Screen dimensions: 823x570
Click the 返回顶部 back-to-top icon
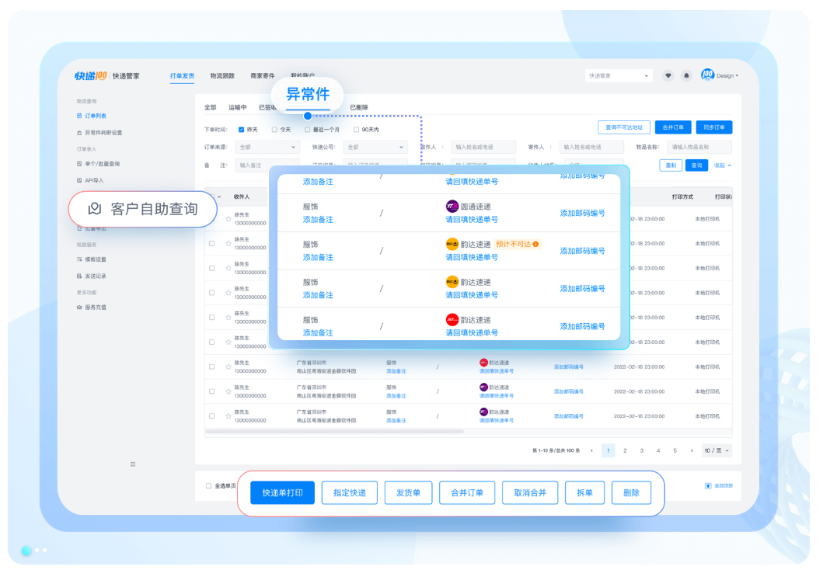point(707,485)
